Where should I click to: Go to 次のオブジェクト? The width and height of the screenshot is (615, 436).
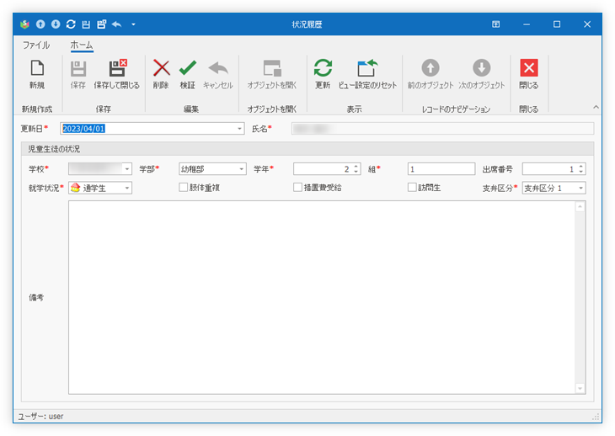coord(482,74)
